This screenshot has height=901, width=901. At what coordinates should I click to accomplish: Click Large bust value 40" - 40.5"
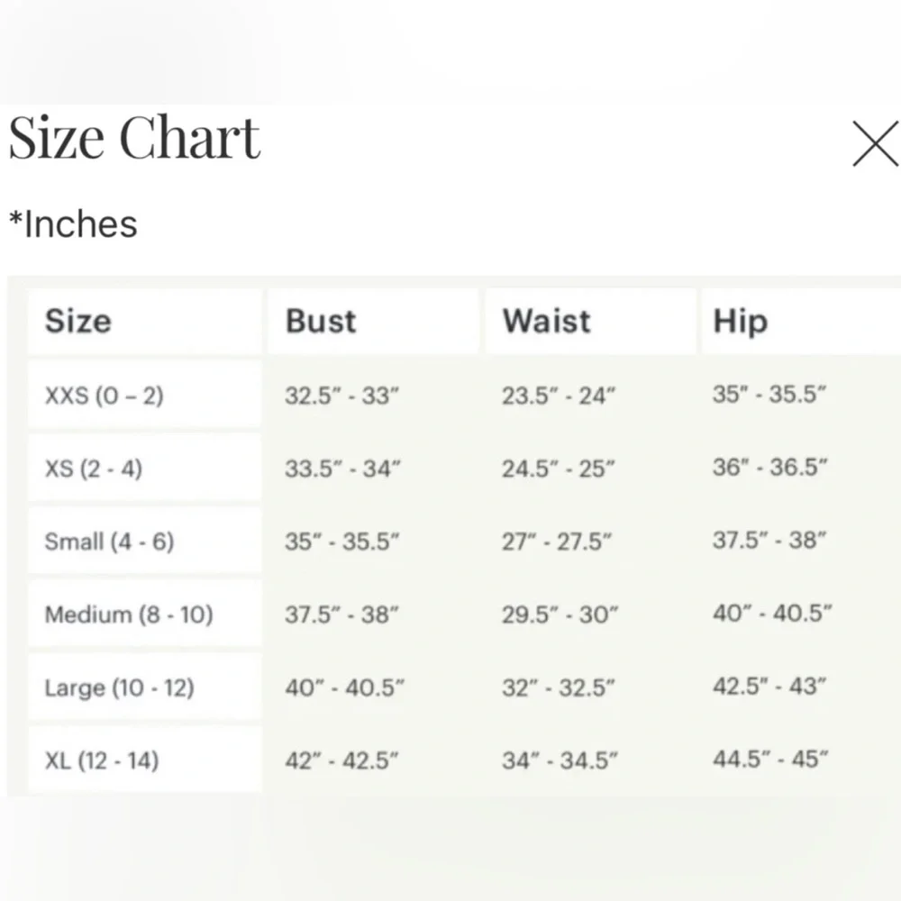point(345,687)
